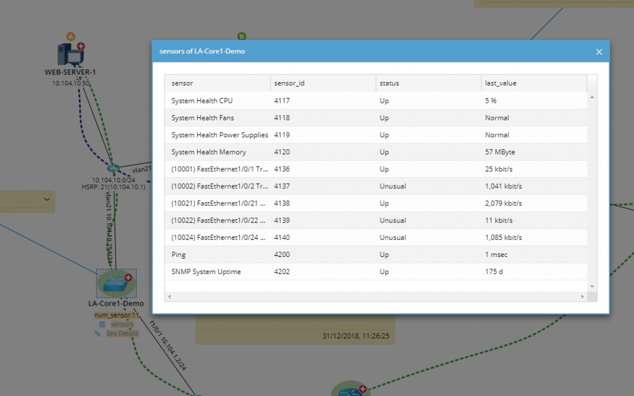This screenshot has width=634, height=396.
Task: Click the 31/12/2018, 11:26:25 timestamp
Action: [356, 336]
